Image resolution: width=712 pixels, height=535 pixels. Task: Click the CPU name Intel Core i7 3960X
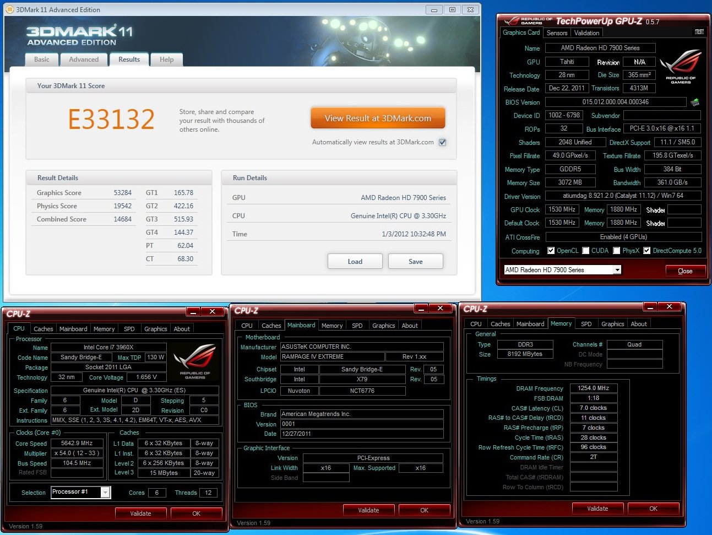click(108, 347)
